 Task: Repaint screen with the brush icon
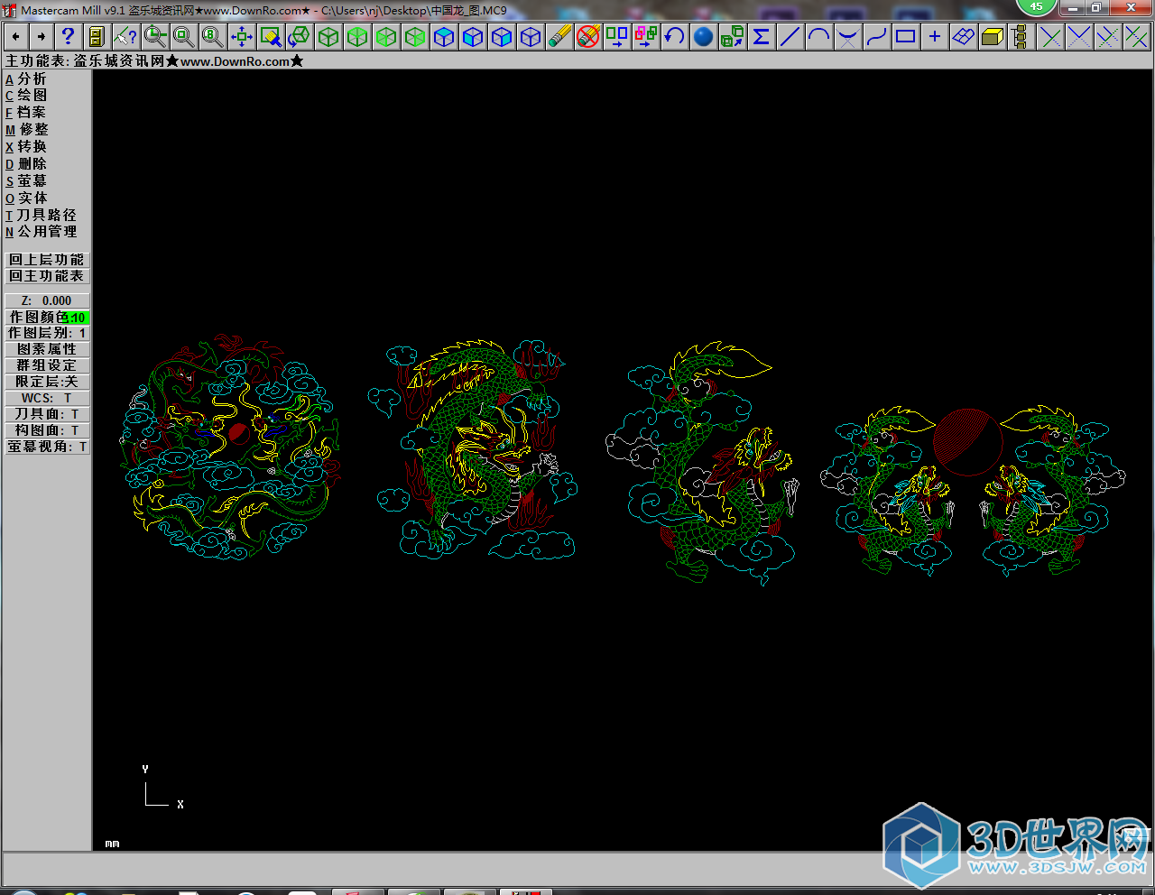(x=271, y=36)
